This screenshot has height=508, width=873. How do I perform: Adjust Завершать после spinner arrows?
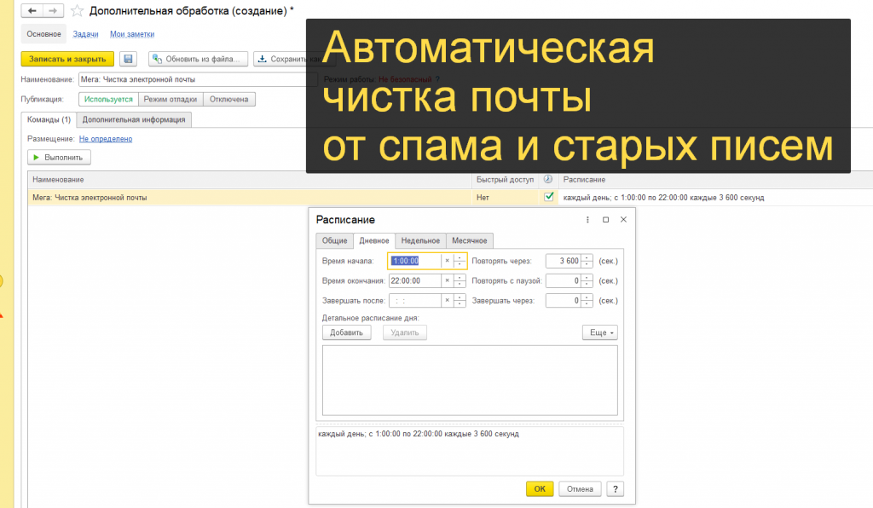click(x=460, y=301)
